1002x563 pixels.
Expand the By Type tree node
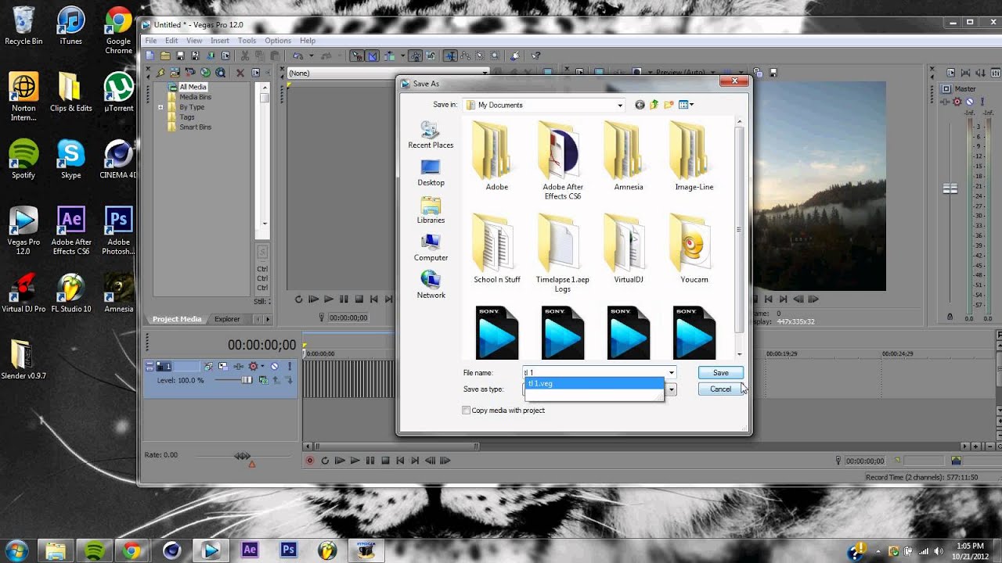[160, 107]
